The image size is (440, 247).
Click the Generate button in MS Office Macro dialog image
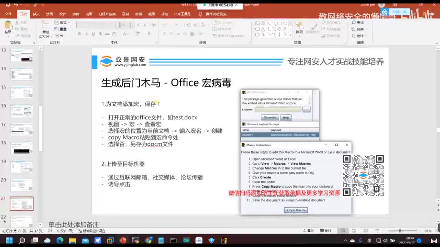pos(270,117)
